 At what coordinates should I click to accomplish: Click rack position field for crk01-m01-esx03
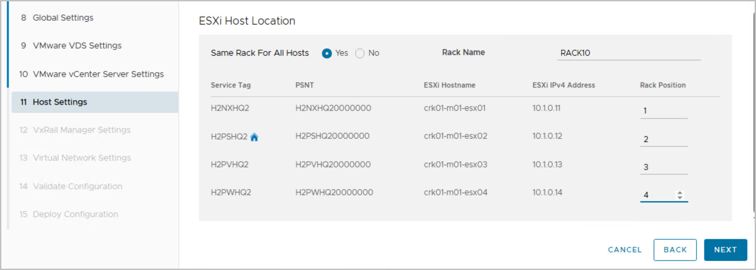click(663, 167)
